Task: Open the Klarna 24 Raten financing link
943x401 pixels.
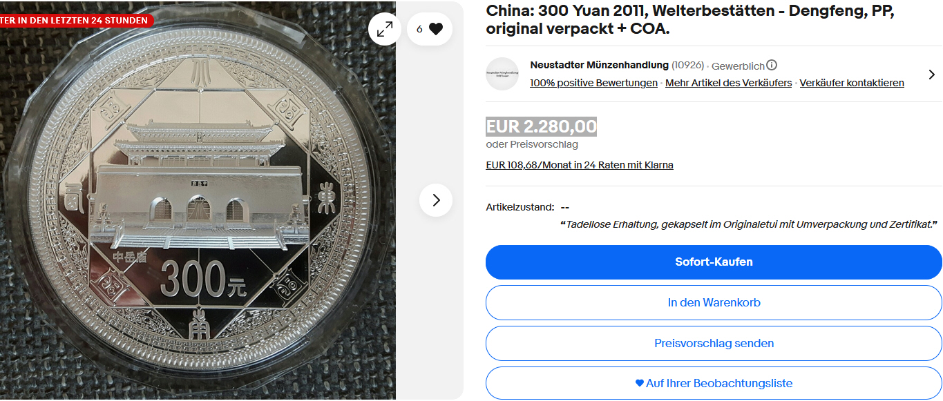Action: (580, 165)
